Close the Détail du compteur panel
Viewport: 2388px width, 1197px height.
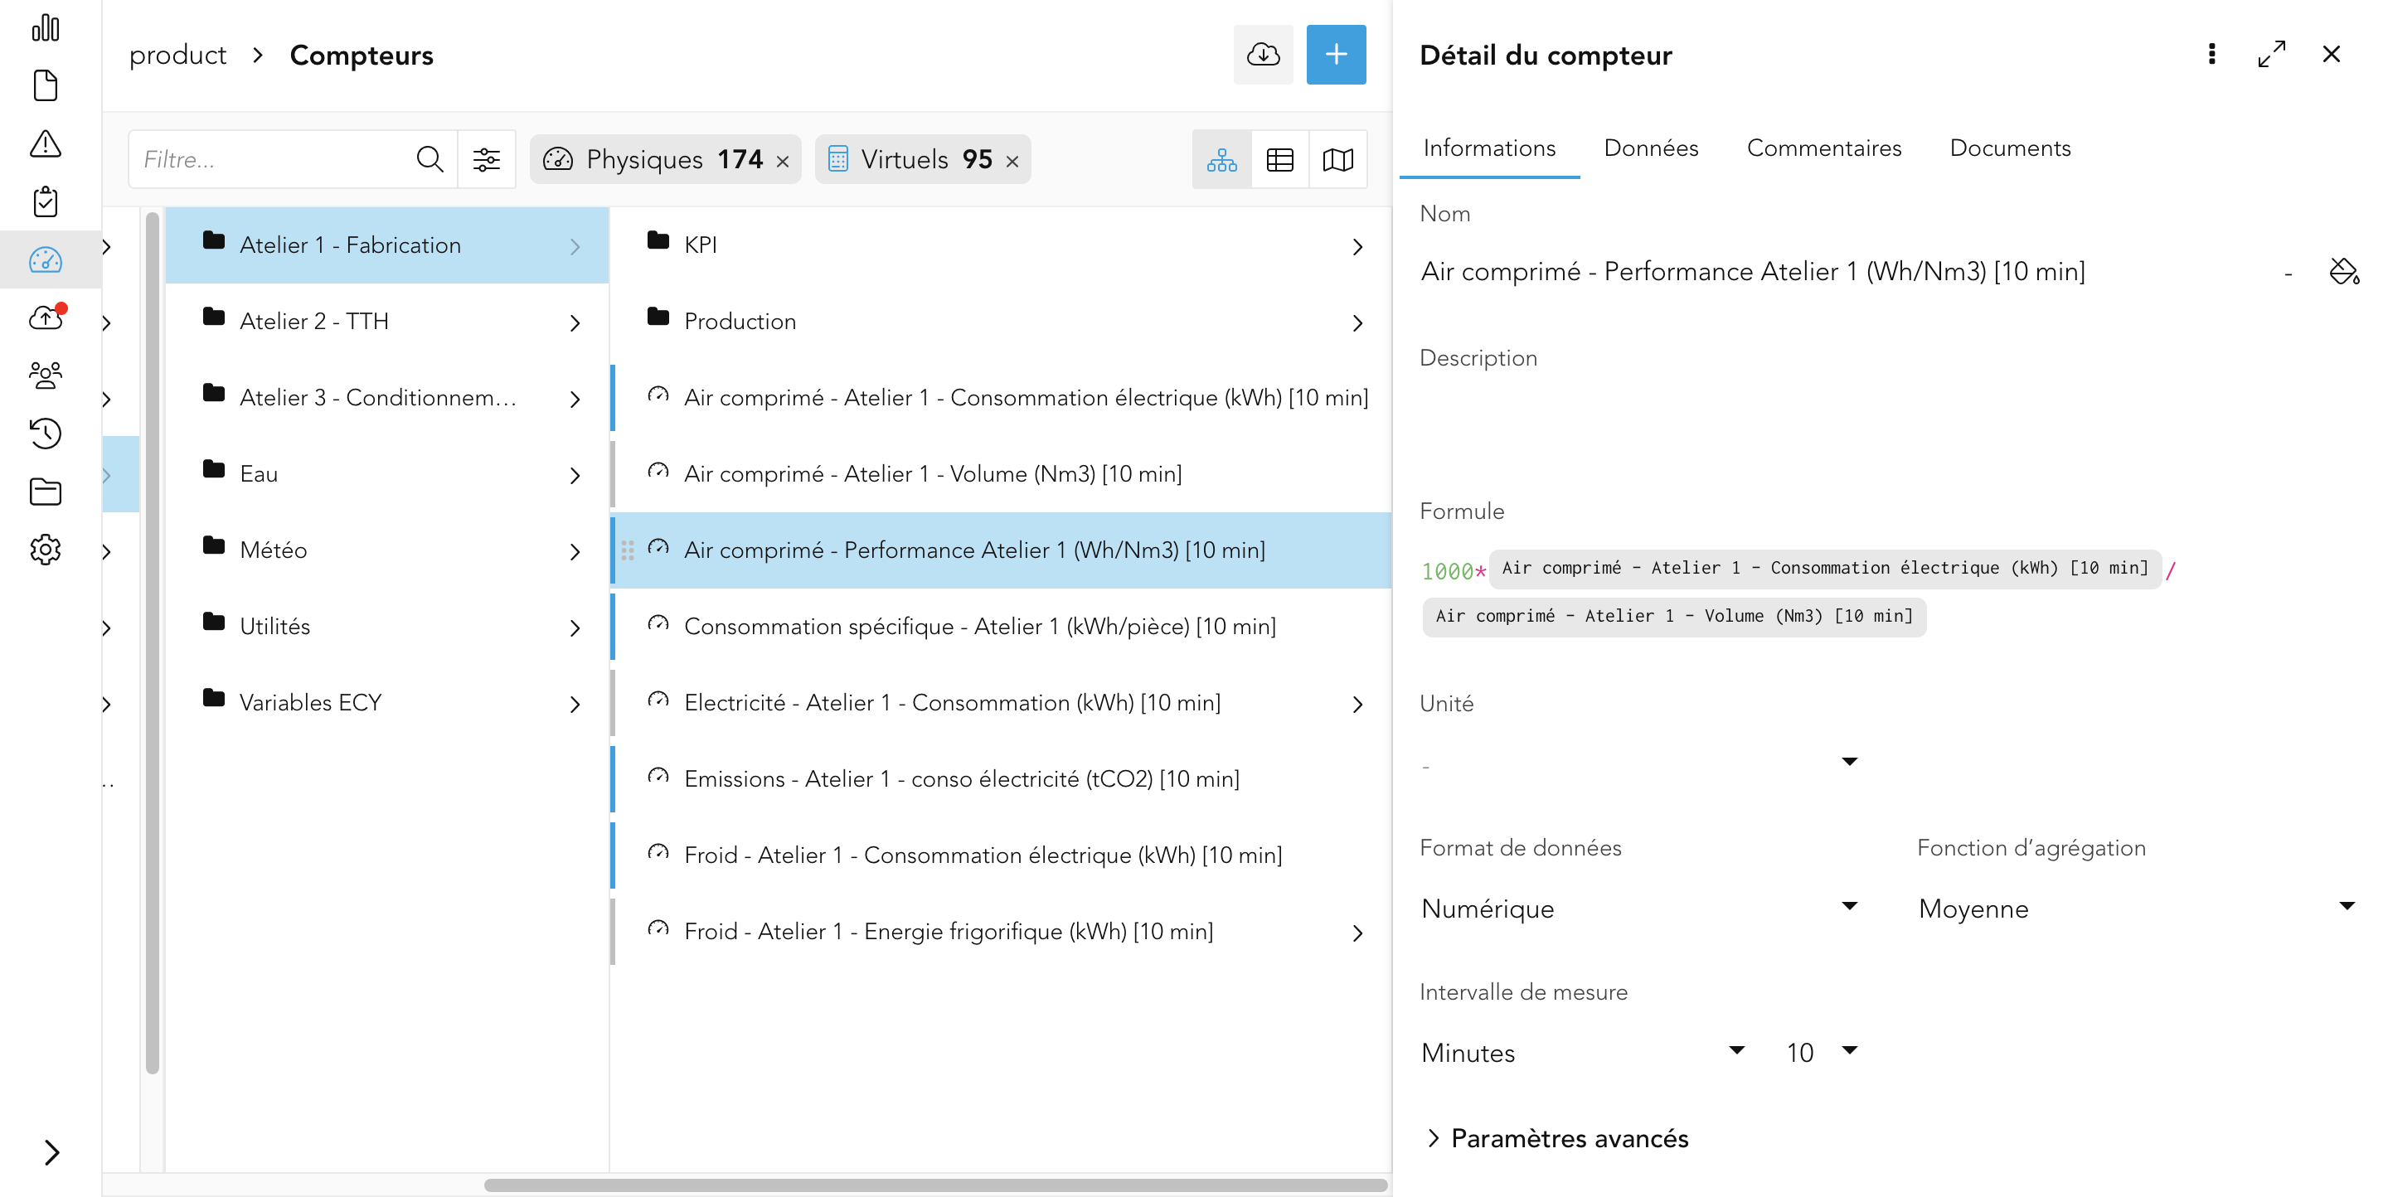[x=2332, y=54]
